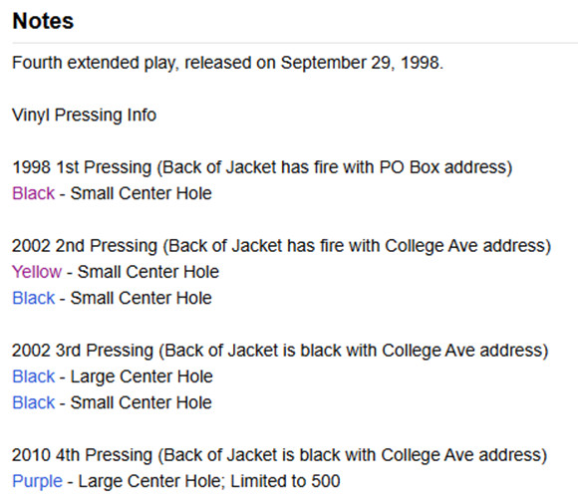Open Black Small Center Hole link under 3rd Pressing
Viewport: 578px width, 502px height.
pyautogui.click(x=34, y=402)
